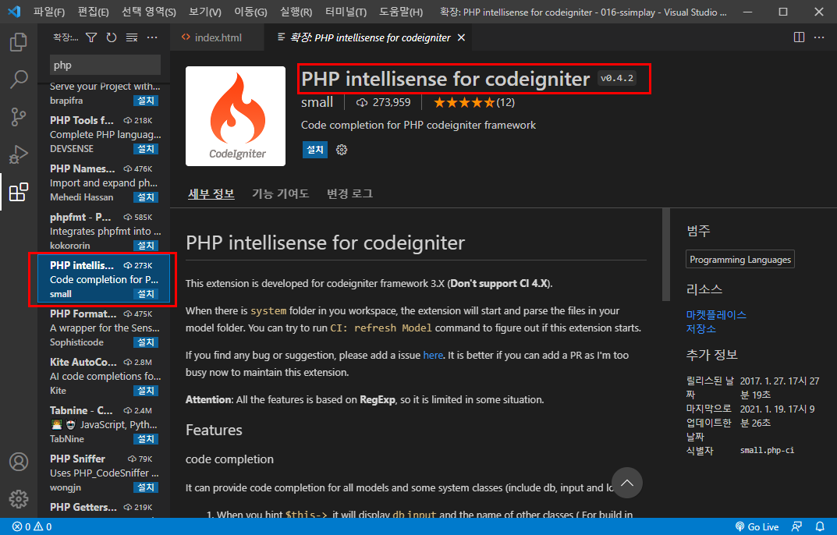Click the v0.4.2 version badge
Viewport: 837px width, 535px height.
(616, 79)
